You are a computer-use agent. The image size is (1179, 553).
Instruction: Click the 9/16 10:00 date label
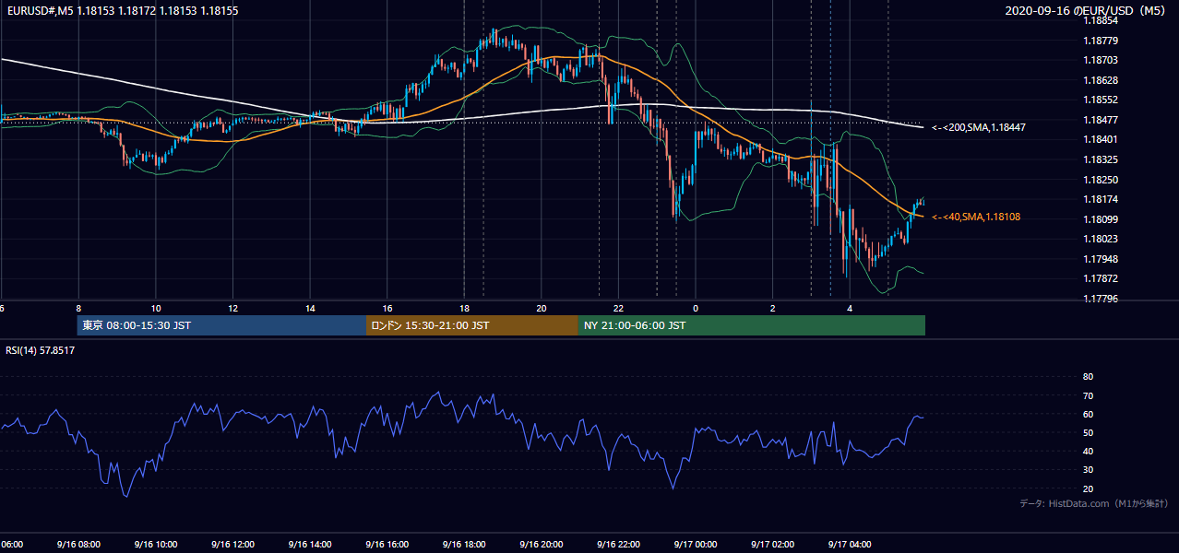155,545
